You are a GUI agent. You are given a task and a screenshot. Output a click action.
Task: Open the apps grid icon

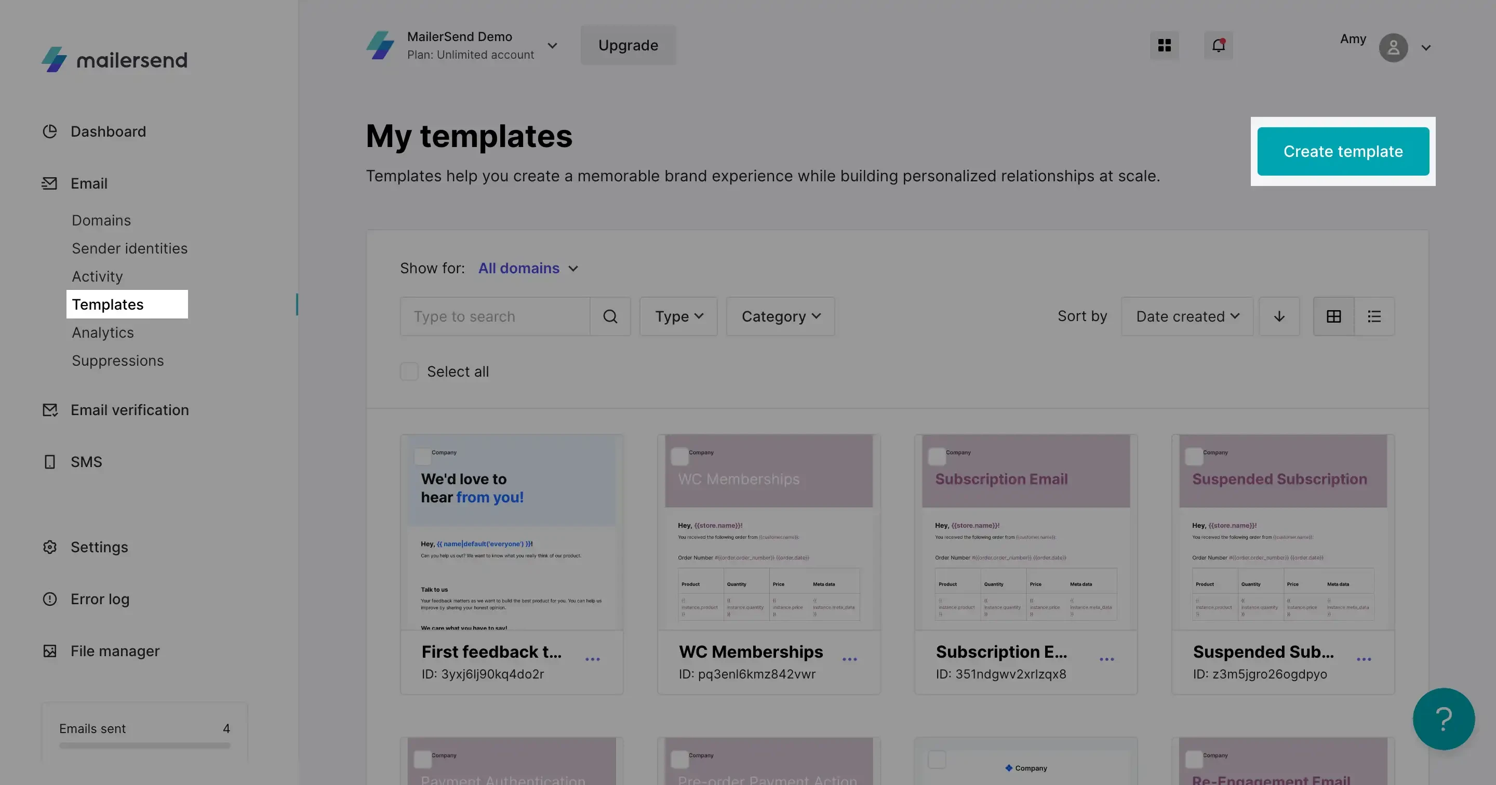click(x=1165, y=45)
